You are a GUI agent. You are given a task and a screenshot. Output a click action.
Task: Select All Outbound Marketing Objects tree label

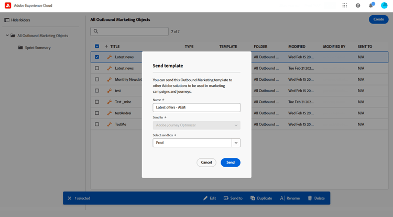pos(42,36)
